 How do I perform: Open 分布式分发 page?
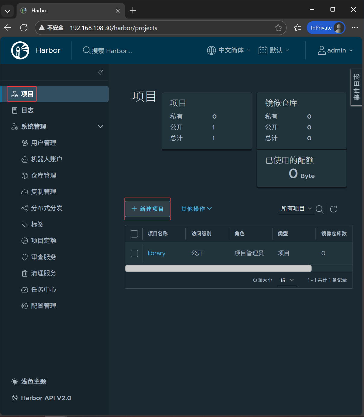[47, 208]
